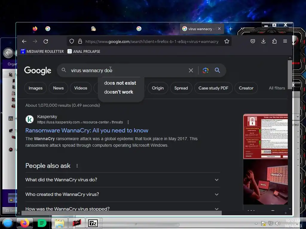
Task: Expand 'Who created the WannaCry virus?'
Action: (123, 194)
